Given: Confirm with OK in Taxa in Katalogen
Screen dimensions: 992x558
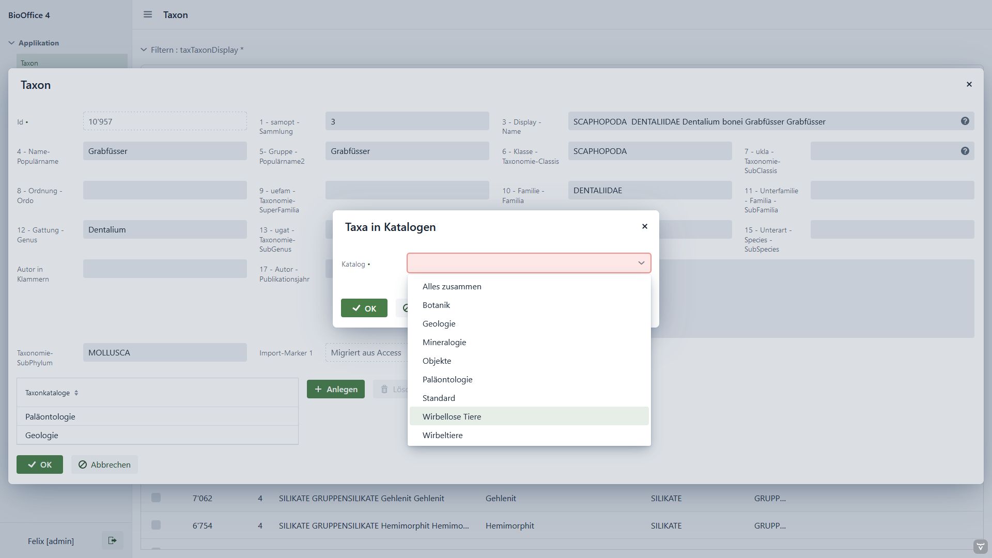Looking at the screenshot, I should click(364, 308).
